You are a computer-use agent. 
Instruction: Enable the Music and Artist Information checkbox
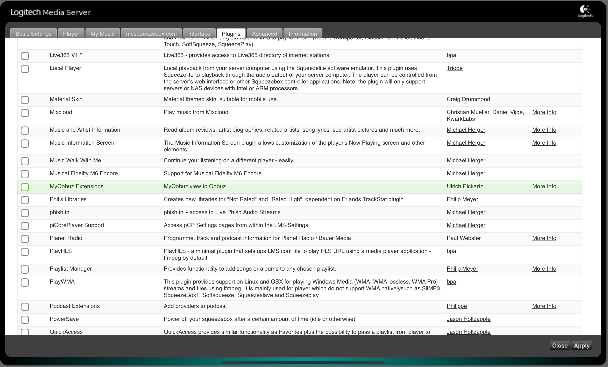point(25,130)
